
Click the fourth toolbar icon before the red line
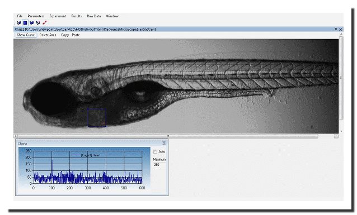(x=38, y=23)
